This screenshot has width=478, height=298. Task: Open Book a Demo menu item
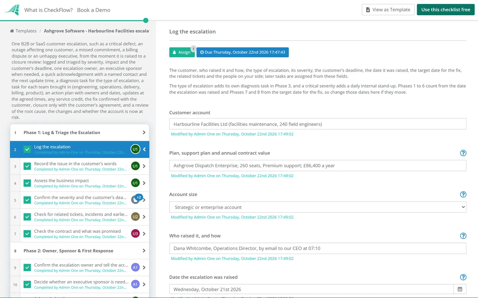pos(94,10)
